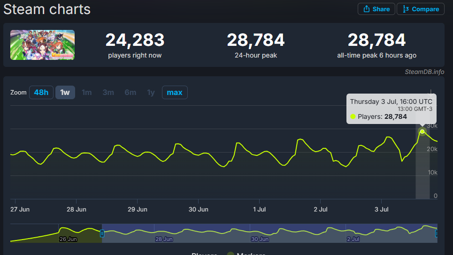Click the 2 Jul label in navigator
453x255 pixels.
coord(353,239)
